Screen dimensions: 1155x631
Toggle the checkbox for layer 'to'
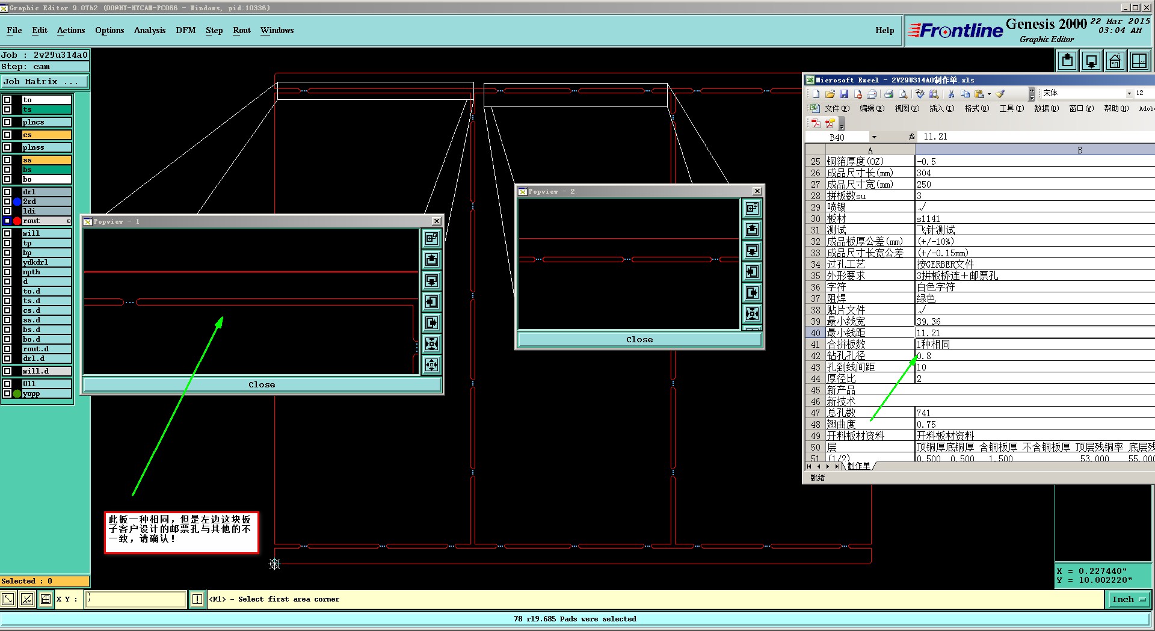click(x=7, y=100)
